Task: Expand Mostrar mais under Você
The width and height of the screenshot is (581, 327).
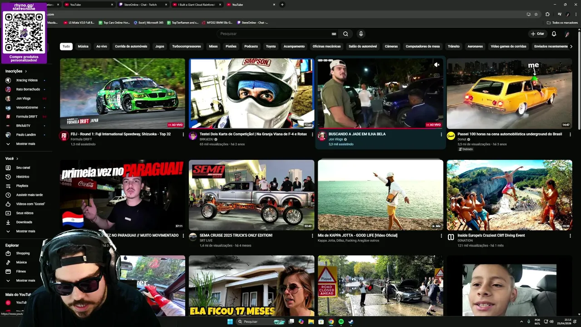Action: [x=25, y=231]
